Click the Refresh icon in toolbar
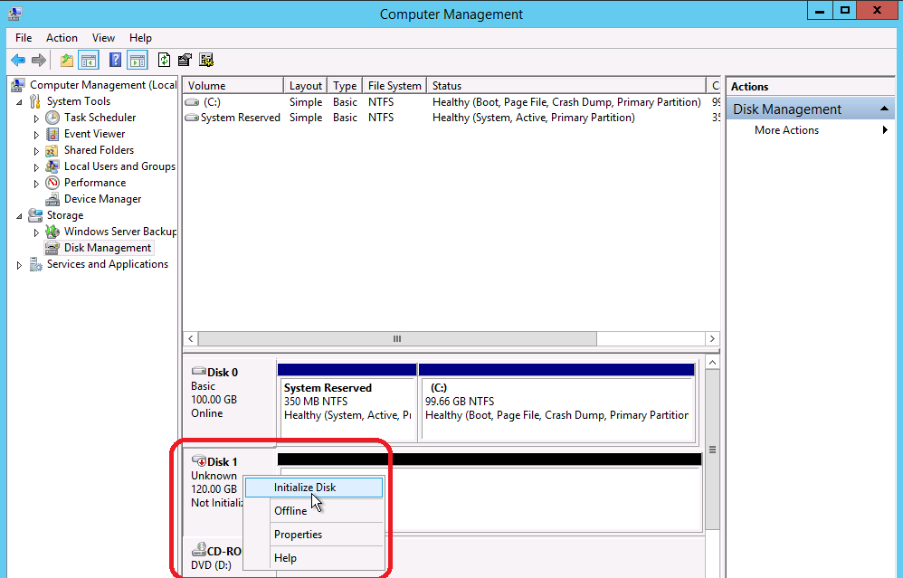Screen dimensions: 903x578 pyautogui.click(x=164, y=61)
